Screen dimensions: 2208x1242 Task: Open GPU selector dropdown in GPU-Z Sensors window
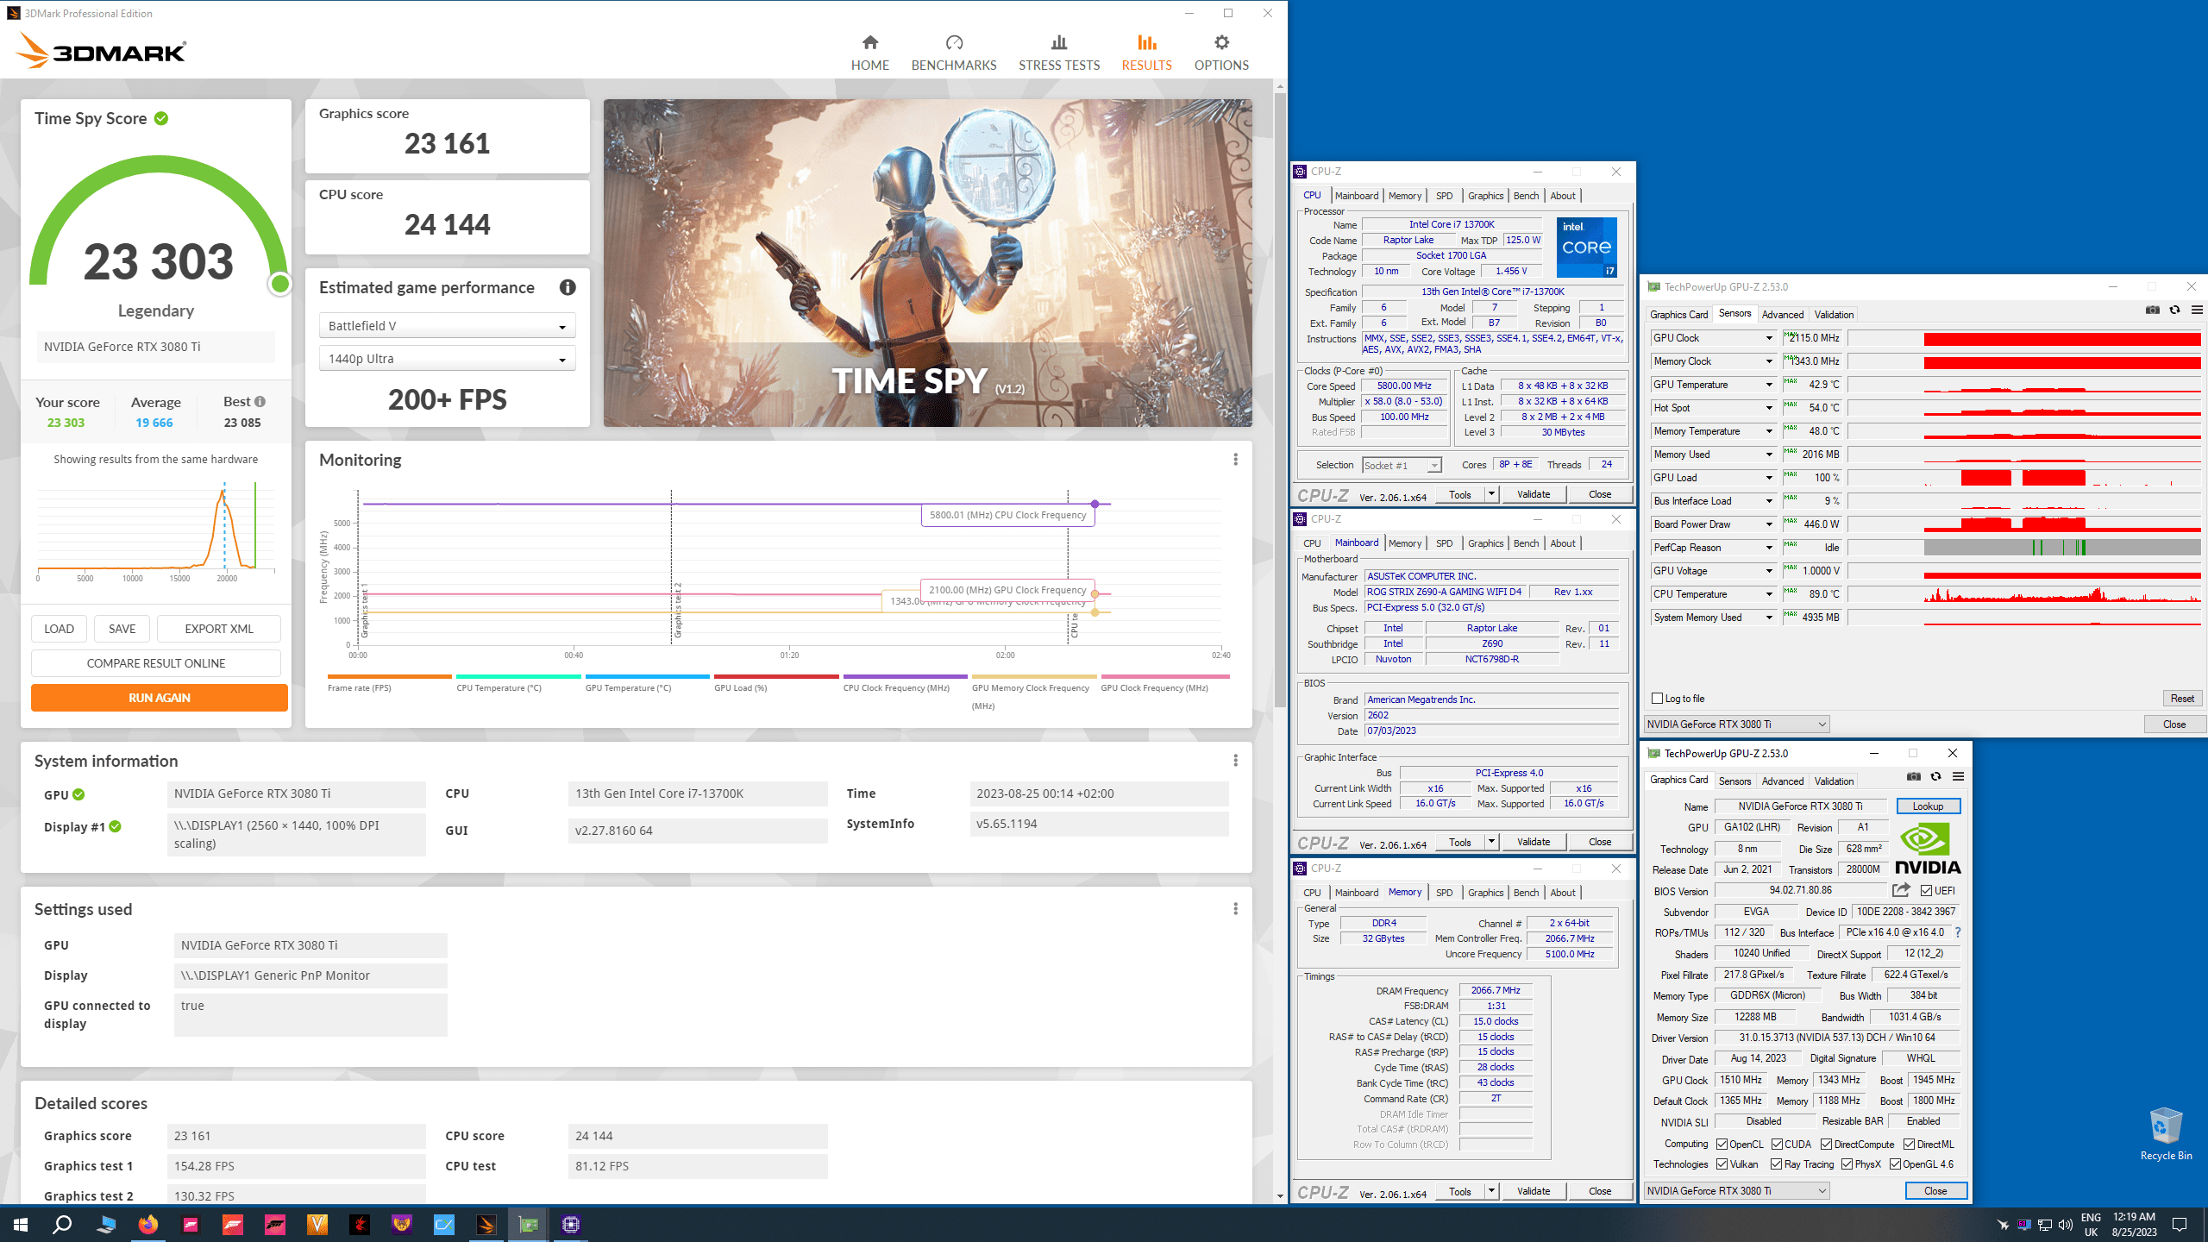click(x=1736, y=724)
